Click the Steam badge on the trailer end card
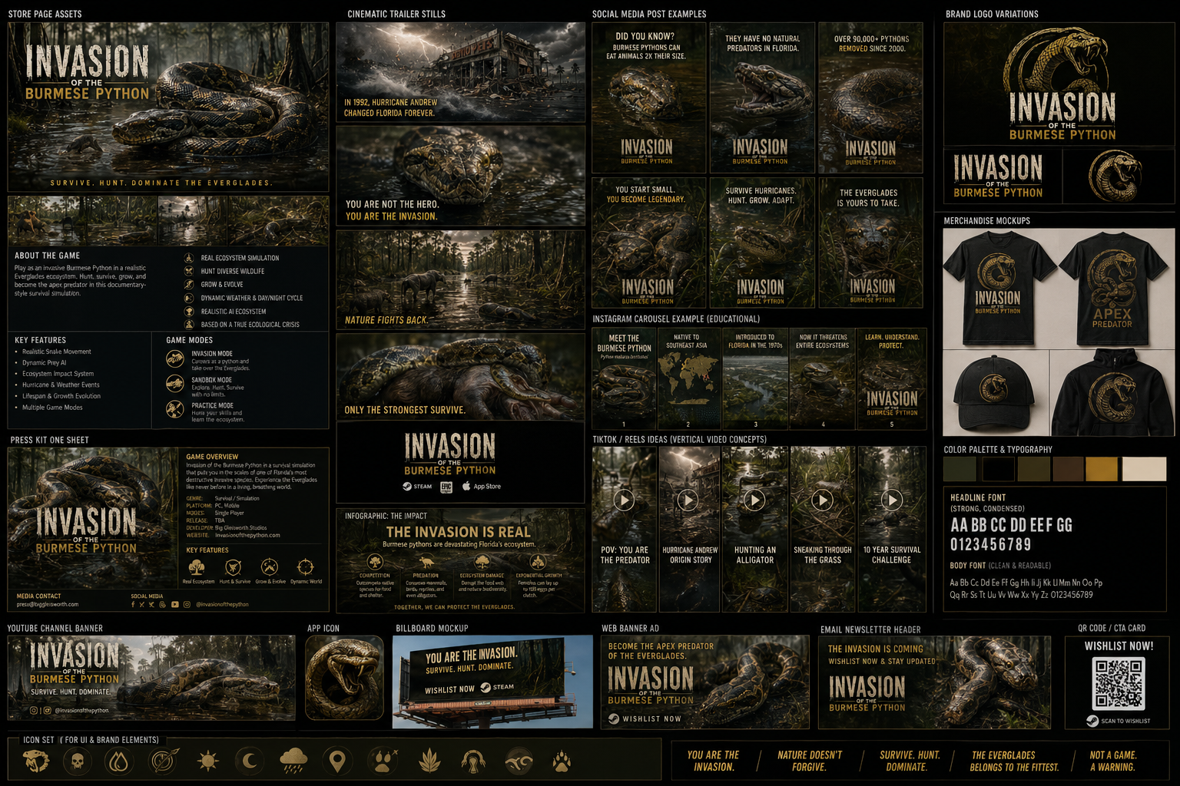 tap(418, 487)
